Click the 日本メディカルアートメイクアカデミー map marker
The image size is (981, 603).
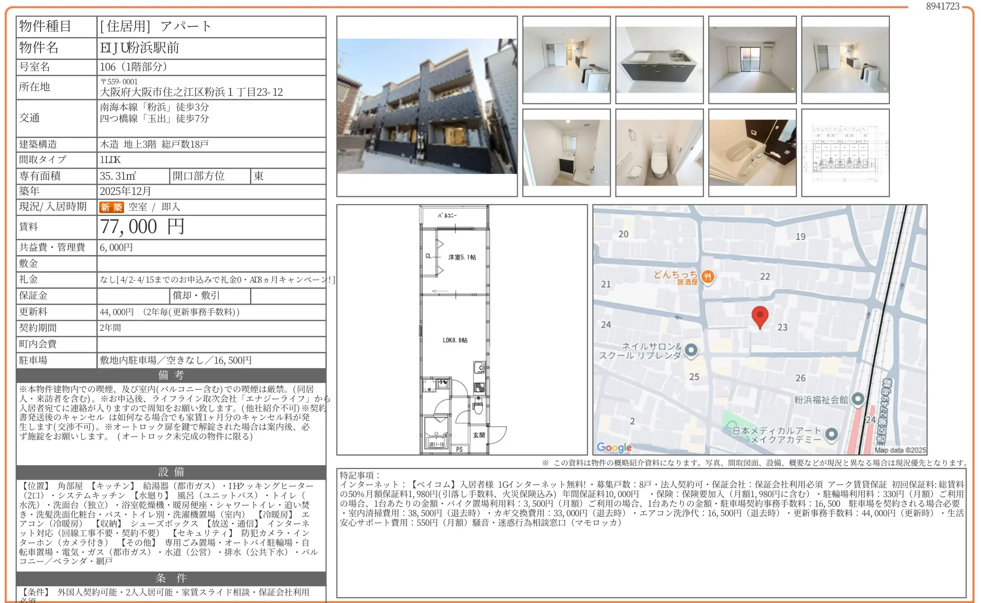831,434
